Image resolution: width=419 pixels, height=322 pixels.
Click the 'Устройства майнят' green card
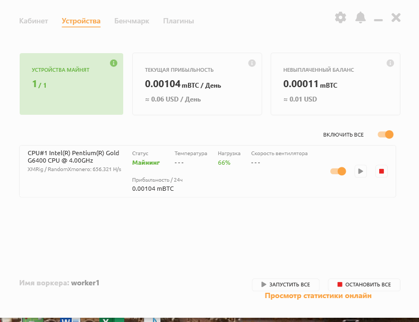[x=71, y=84]
